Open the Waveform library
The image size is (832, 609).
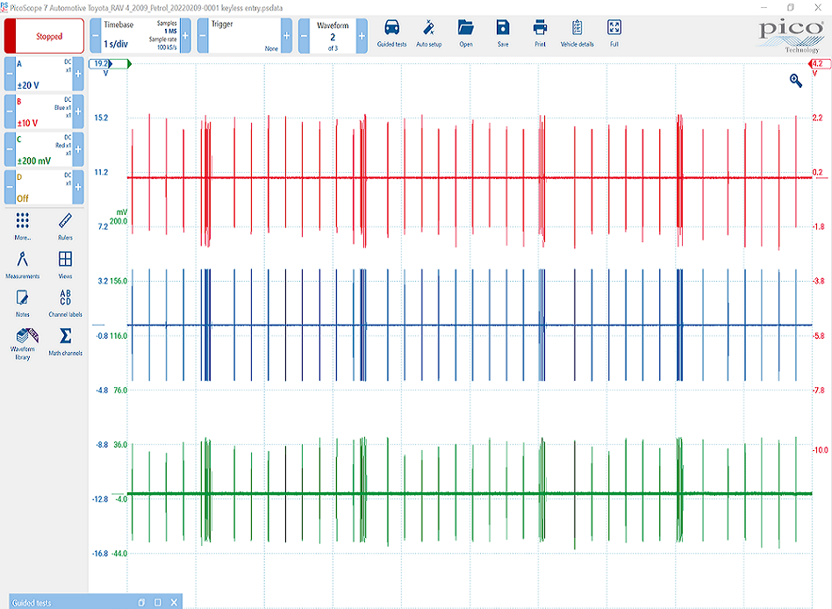click(23, 340)
